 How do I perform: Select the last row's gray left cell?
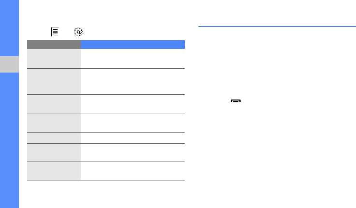click(54, 171)
